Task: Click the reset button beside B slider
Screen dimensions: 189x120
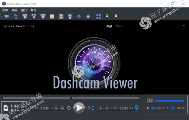Action: (x=164, y=108)
